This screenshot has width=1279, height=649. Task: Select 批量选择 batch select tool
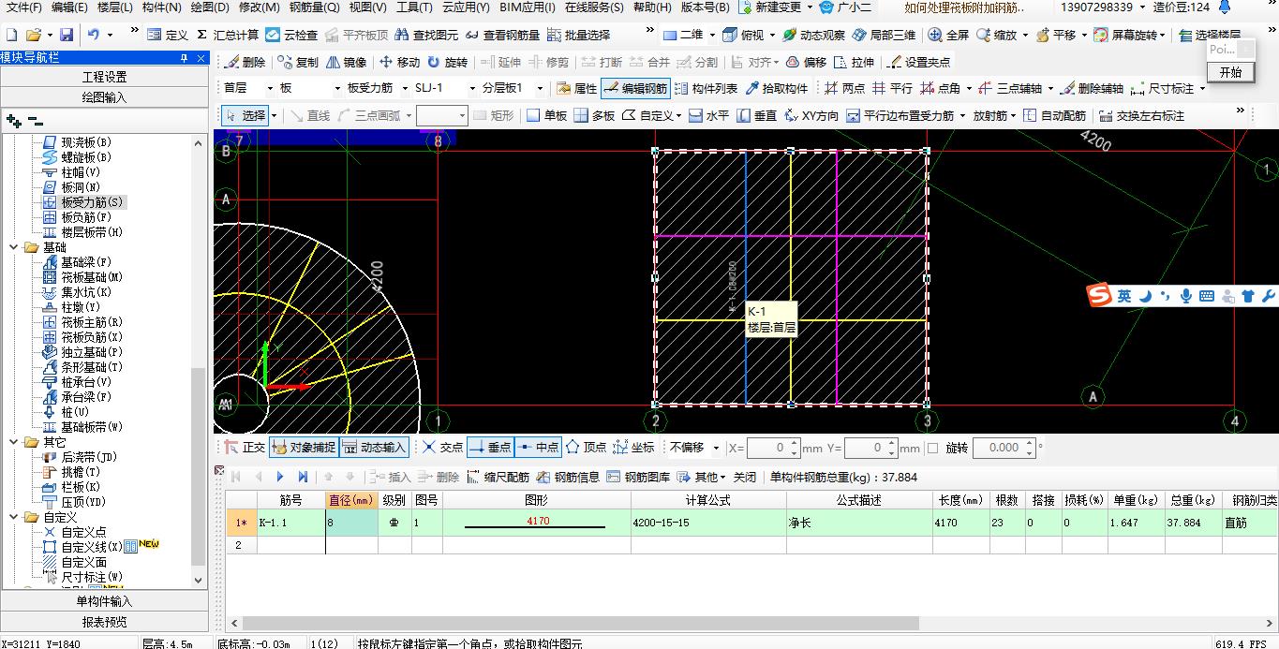click(x=578, y=35)
